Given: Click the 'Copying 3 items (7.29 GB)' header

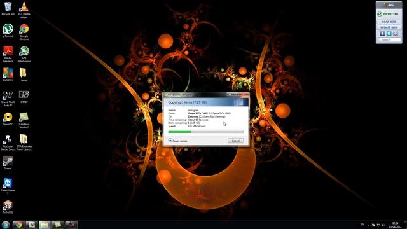Looking at the screenshot, I should click(187, 102).
